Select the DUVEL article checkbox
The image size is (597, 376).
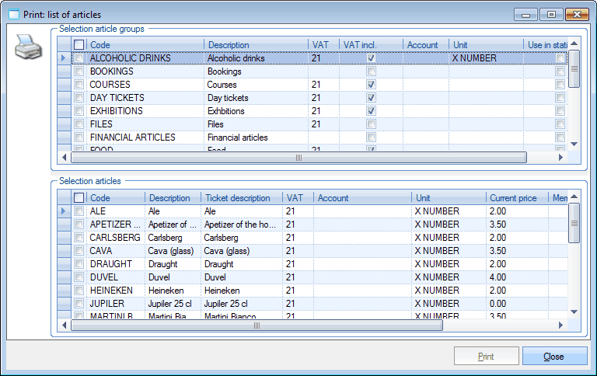tap(79, 277)
